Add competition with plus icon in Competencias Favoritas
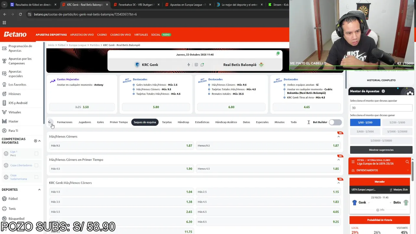The height and width of the screenshot is (234, 416). 35,141
